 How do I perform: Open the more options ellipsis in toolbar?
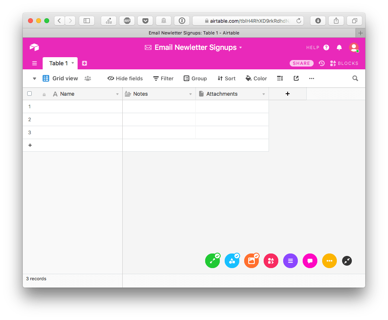[x=312, y=78]
